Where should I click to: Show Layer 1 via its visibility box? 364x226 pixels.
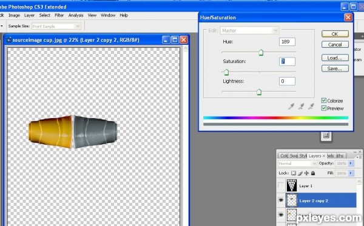281,185
